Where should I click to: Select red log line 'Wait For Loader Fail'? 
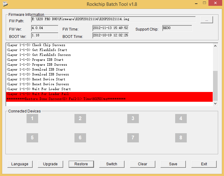(110, 94)
